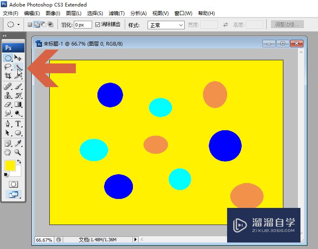Screen dimensions: 318x249
Task: Toggle Quick Mask mode
Action: (x=13, y=184)
